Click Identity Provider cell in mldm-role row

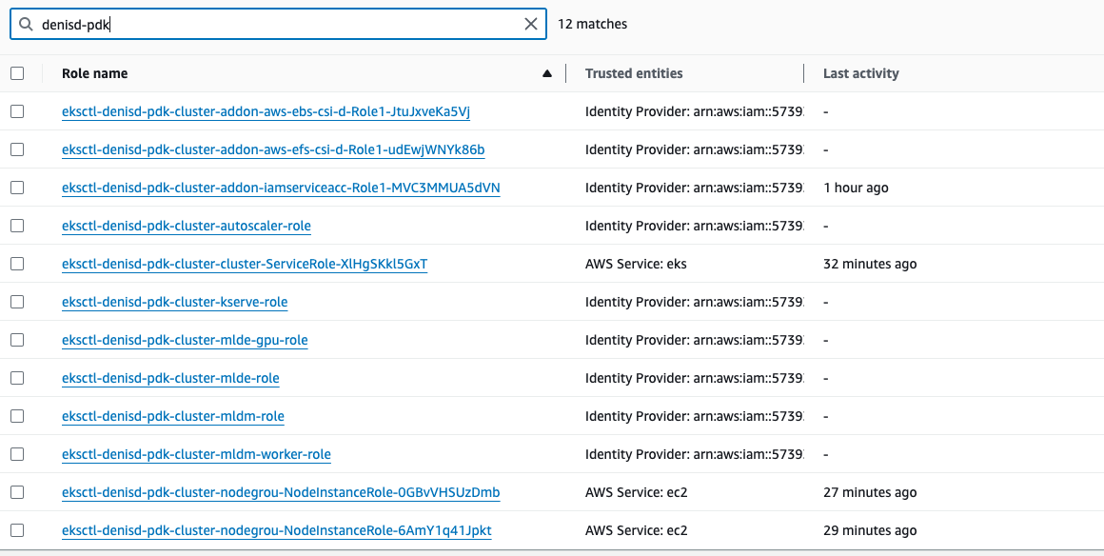coord(694,416)
